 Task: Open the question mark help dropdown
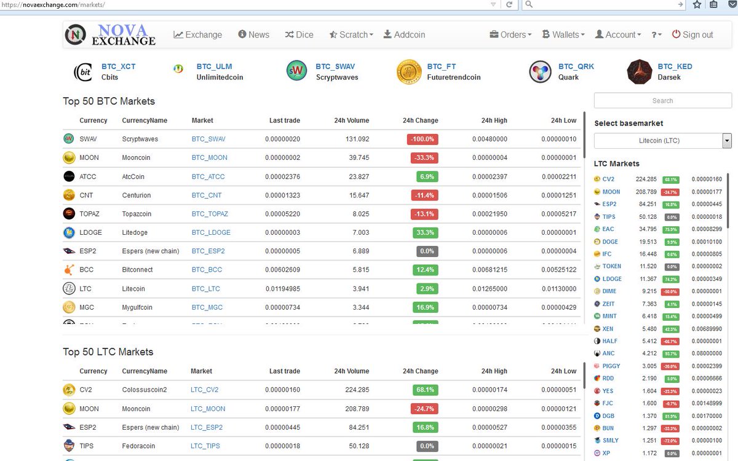click(657, 34)
